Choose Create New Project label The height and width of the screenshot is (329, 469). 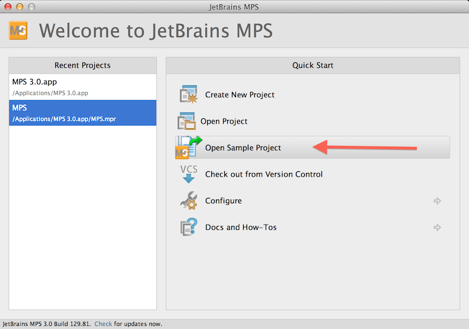click(240, 95)
